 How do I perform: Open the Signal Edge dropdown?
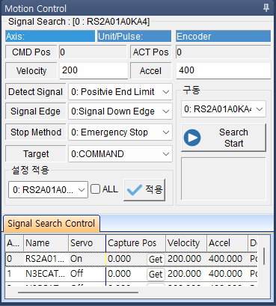pos(120,111)
